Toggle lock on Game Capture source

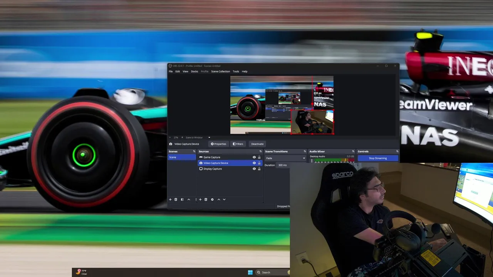point(259,157)
